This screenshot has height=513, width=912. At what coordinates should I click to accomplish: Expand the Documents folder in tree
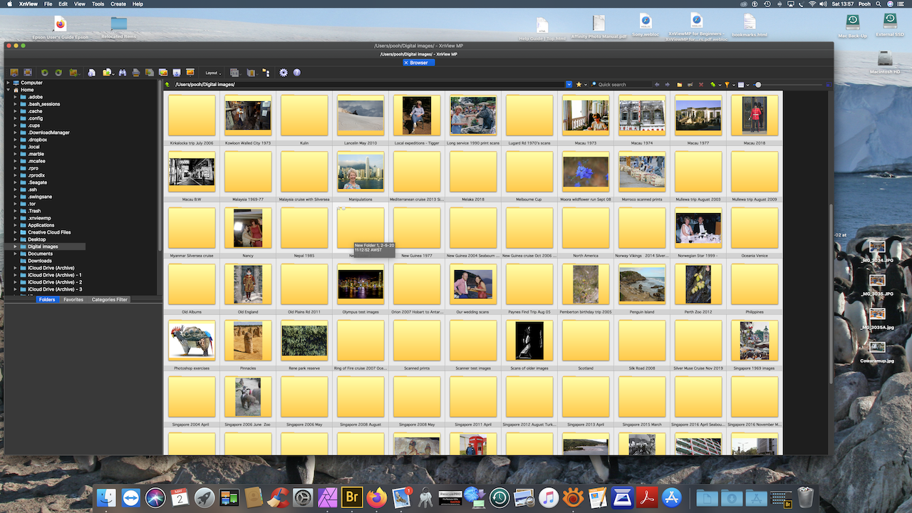click(x=15, y=254)
